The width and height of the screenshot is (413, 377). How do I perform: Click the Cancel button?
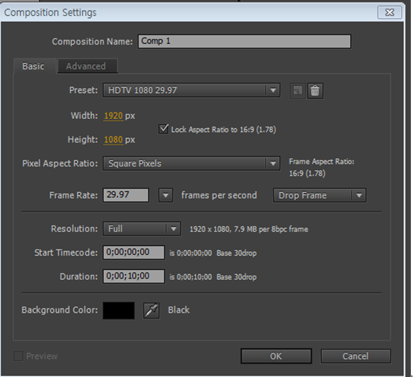[356, 356]
